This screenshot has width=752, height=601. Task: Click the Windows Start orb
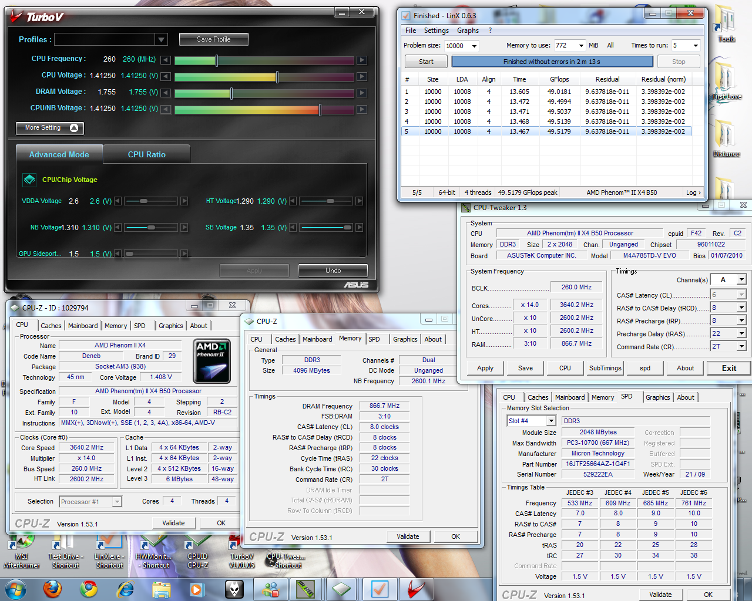click(x=16, y=588)
